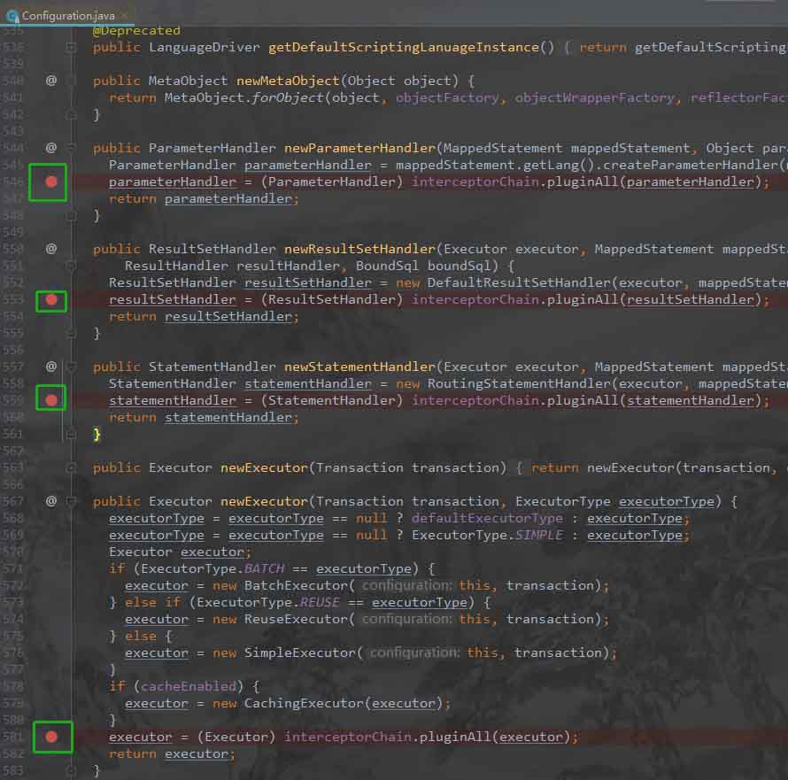Click the Java class icon on Configuration.java tab
The height and width of the screenshot is (780, 788).
[12, 16]
